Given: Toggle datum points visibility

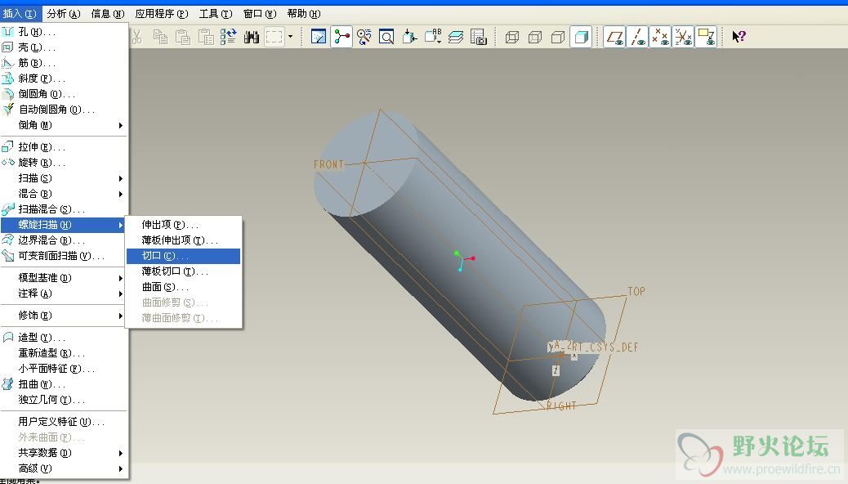Looking at the screenshot, I should tap(660, 37).
